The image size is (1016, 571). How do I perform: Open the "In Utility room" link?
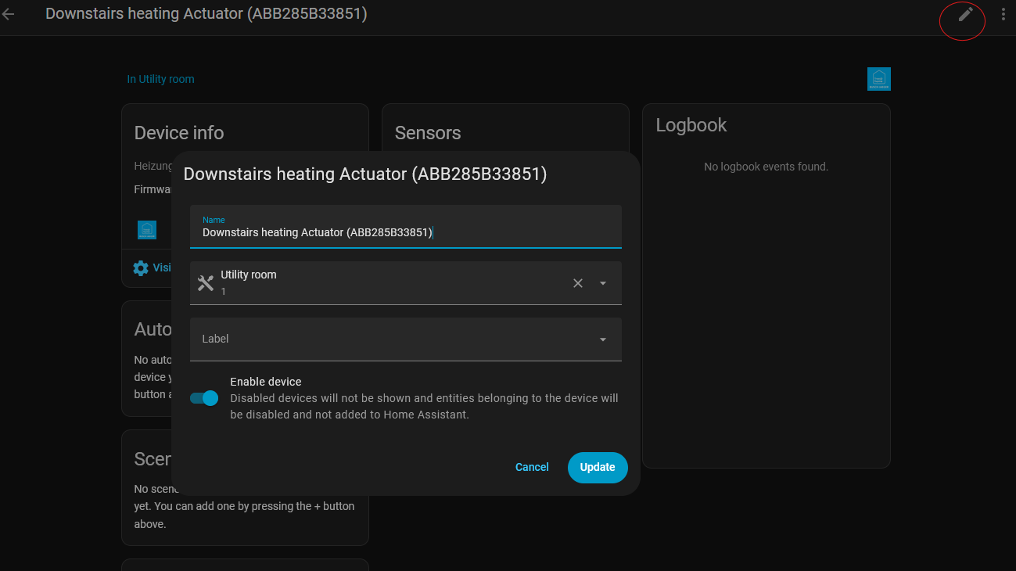tap(160, 79)
